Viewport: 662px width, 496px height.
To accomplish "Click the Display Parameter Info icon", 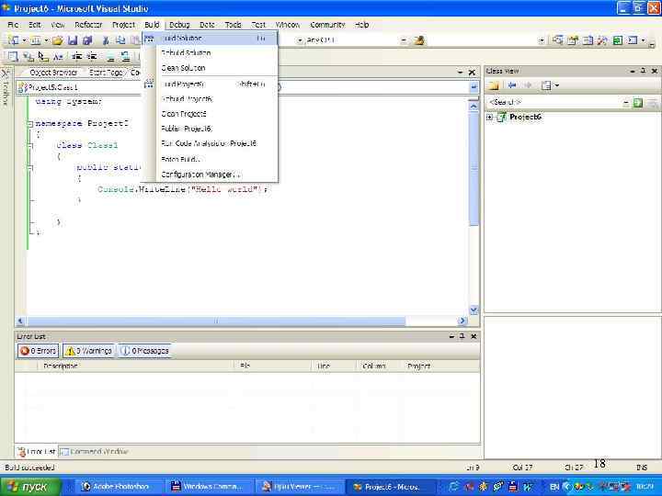I will pos(29,56).
